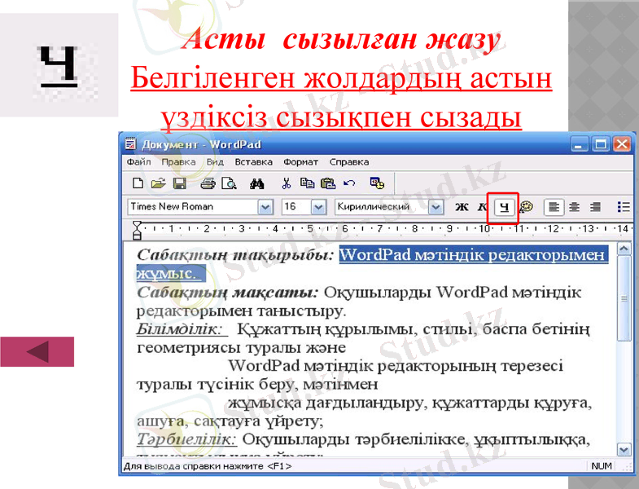Click the vertical scrollbar thumb

click(x=624, y=298)
